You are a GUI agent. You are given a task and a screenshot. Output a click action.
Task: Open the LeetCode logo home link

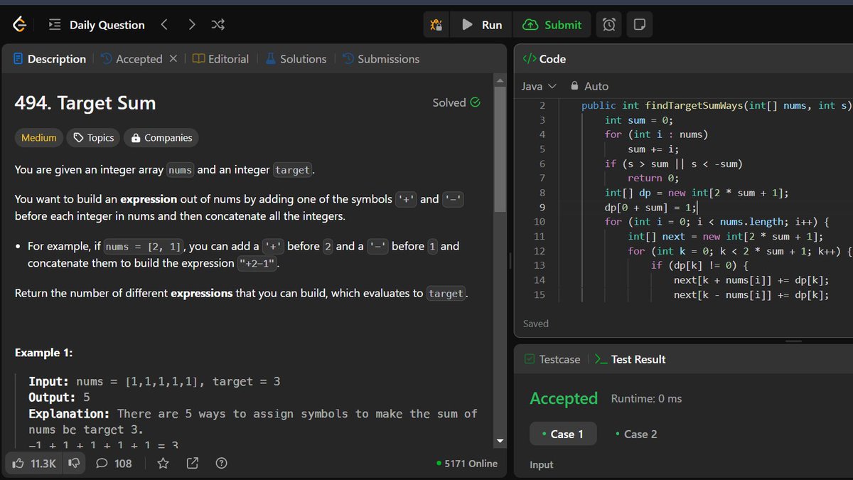click(20, 25)
